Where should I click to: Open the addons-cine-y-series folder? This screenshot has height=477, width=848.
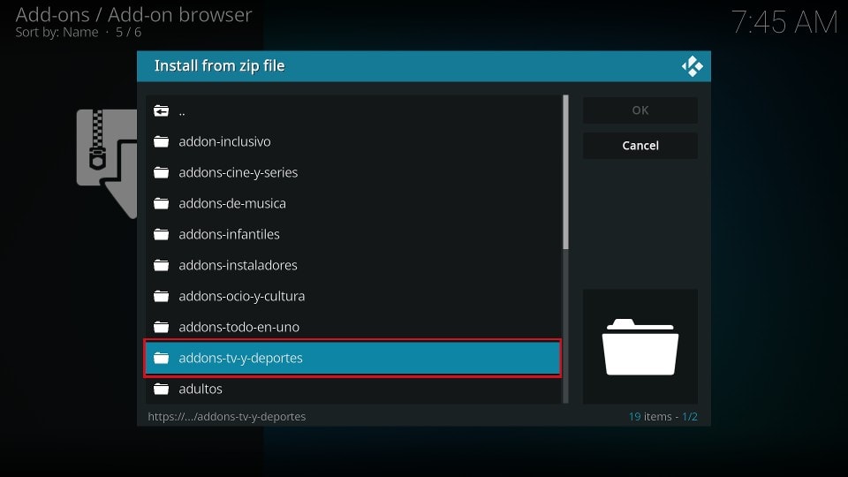pyautogui.click(x=353, y=172)
